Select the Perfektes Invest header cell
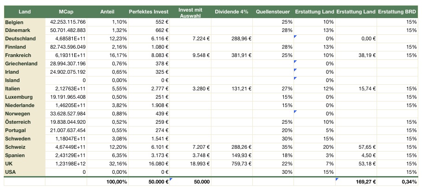 [x=148, y=11]
